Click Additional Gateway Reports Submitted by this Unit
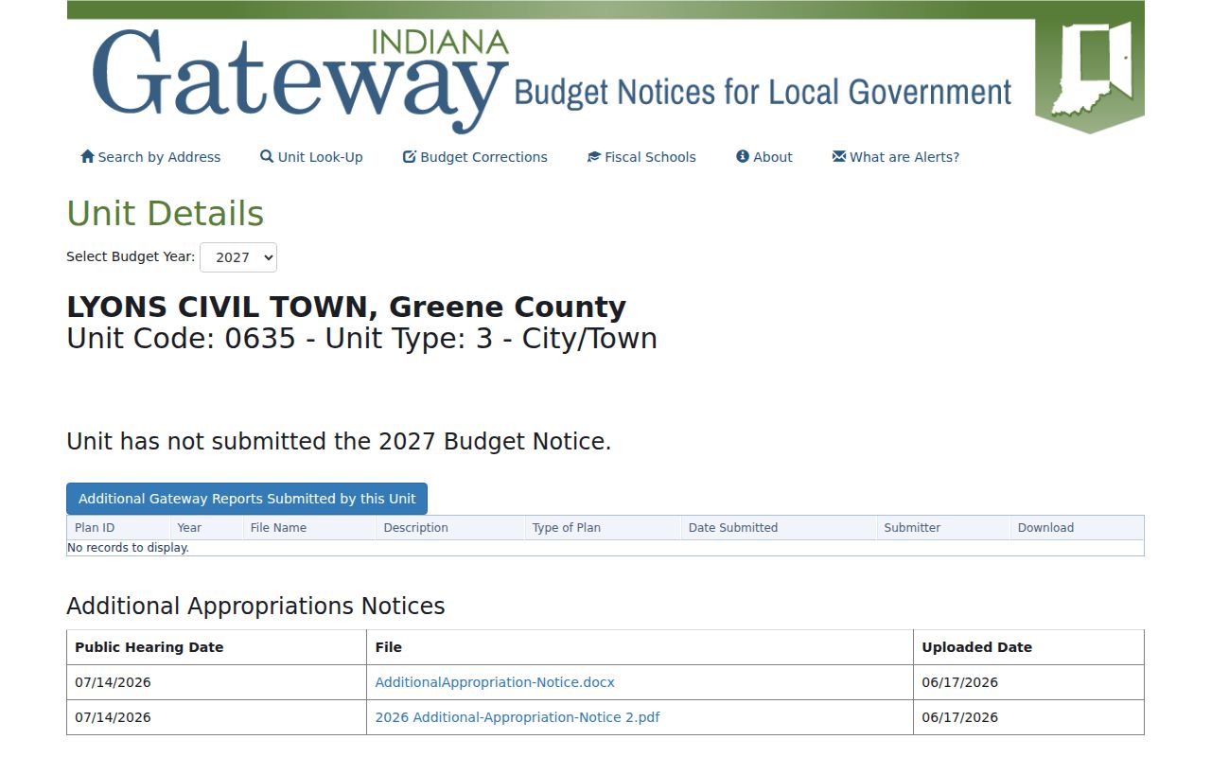This screenshot has height=757, width=1211. (247, 499)
